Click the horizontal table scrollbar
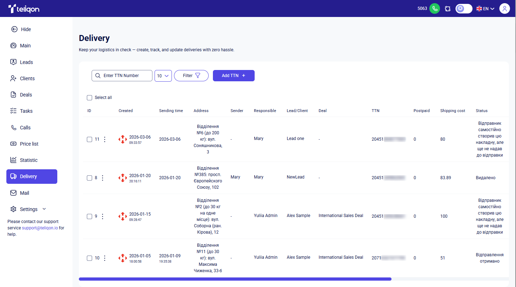516x287 pixels. click(235, 279)
